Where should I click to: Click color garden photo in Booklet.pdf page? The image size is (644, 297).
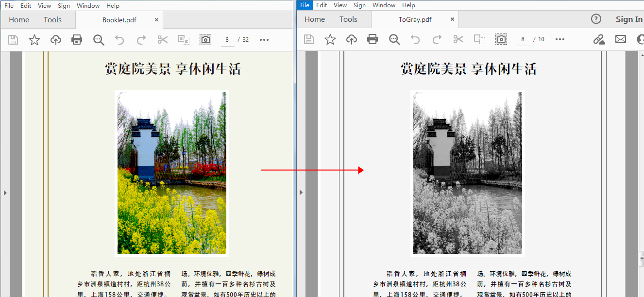tap(171, 173)
